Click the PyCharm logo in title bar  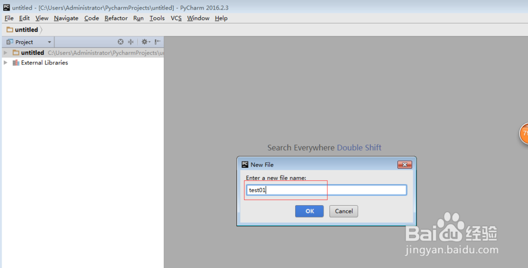pos(6,7)
